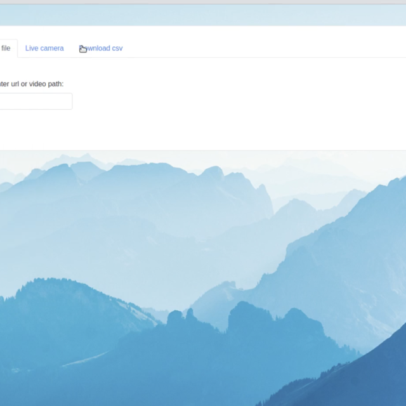
Task: Click the horizontal divider line under the tabs
Action: coord(254,58)
